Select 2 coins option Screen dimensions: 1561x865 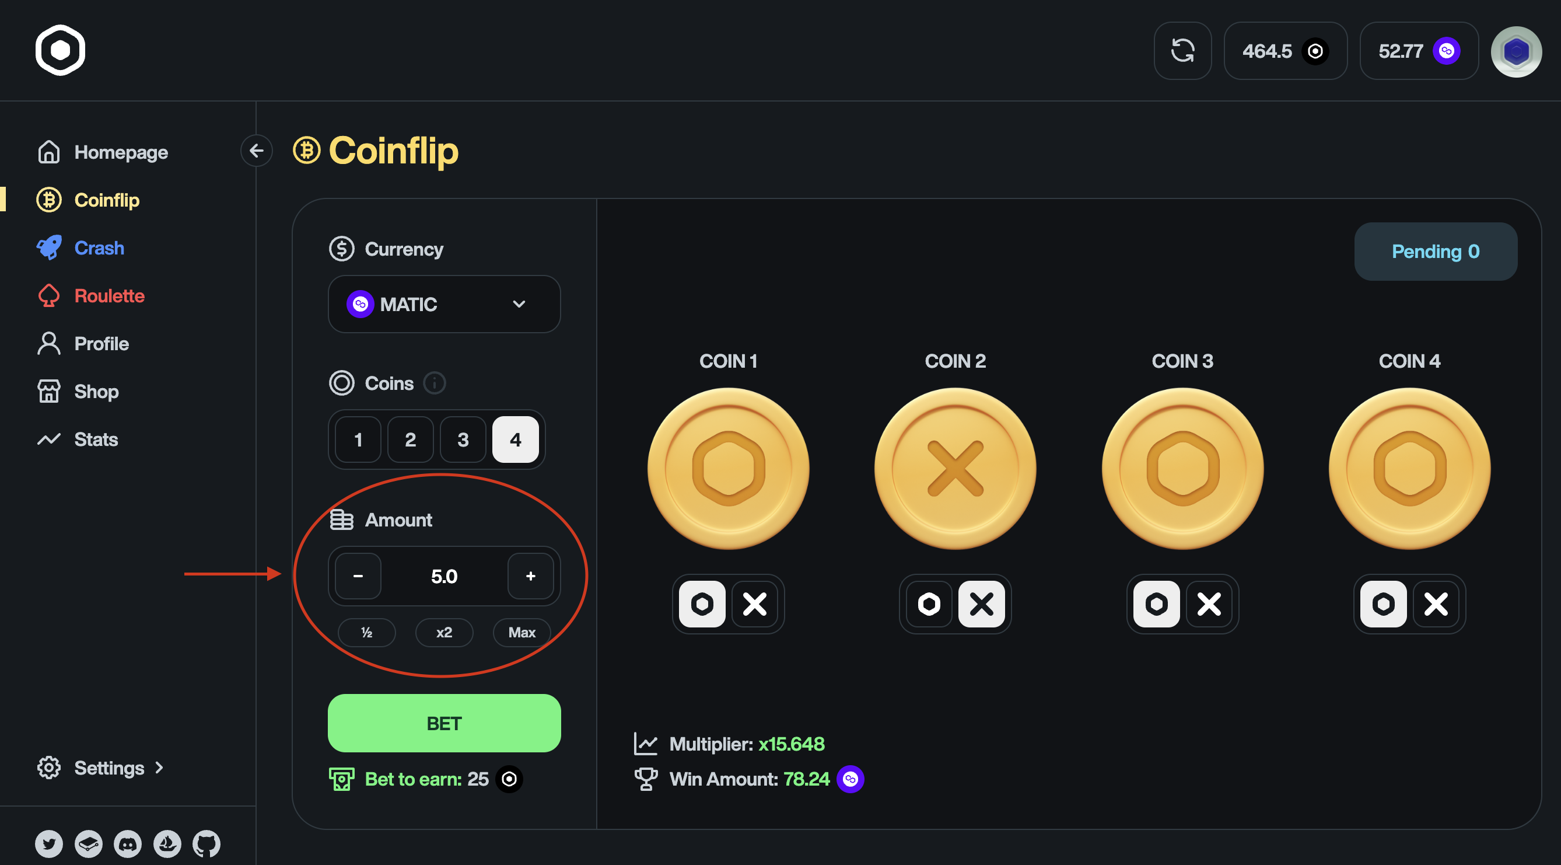pyautogui.click(x=410, y=440)
